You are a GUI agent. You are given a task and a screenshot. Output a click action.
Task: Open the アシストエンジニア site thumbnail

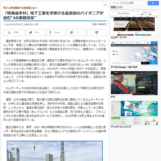[x=134, y=113]
